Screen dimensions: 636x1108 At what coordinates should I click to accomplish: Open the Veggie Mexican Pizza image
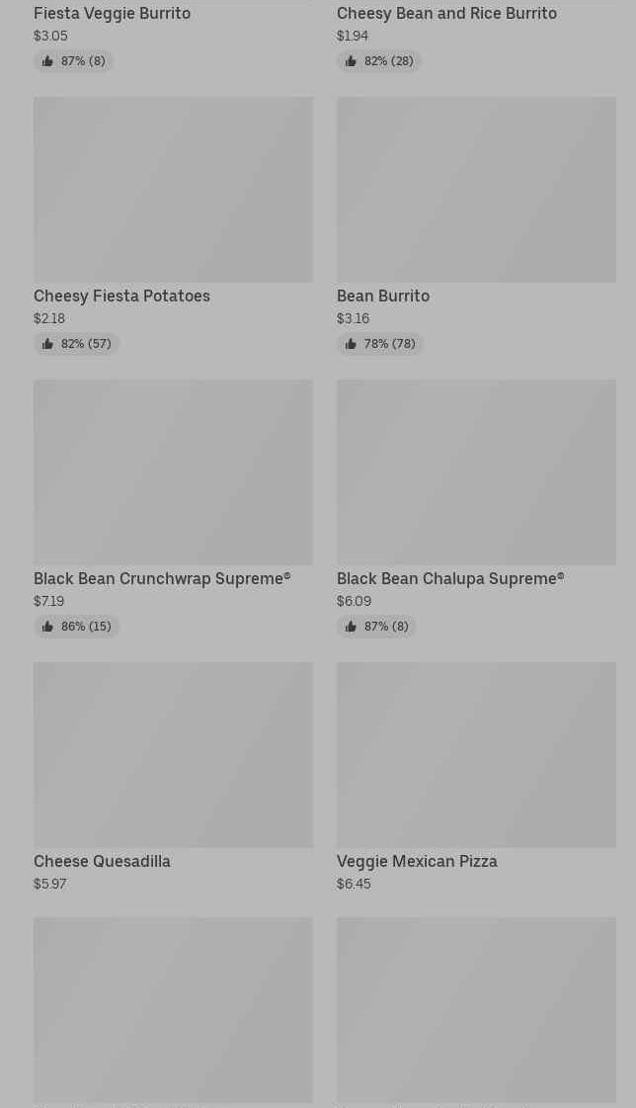coord(476,755)
